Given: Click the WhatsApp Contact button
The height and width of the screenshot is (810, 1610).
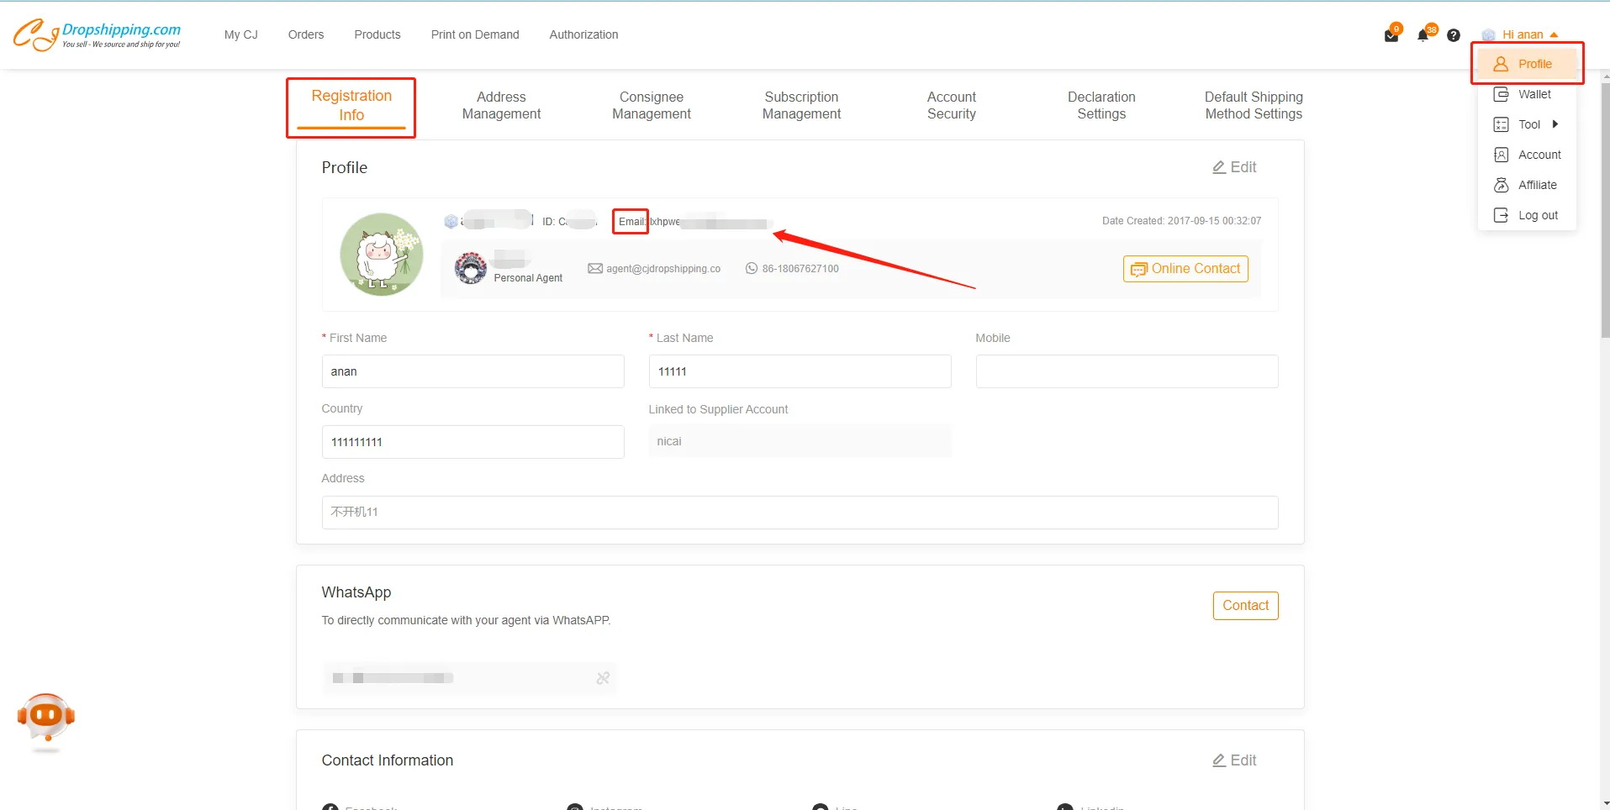Looking at the screenshot, I should [1245, 606].
